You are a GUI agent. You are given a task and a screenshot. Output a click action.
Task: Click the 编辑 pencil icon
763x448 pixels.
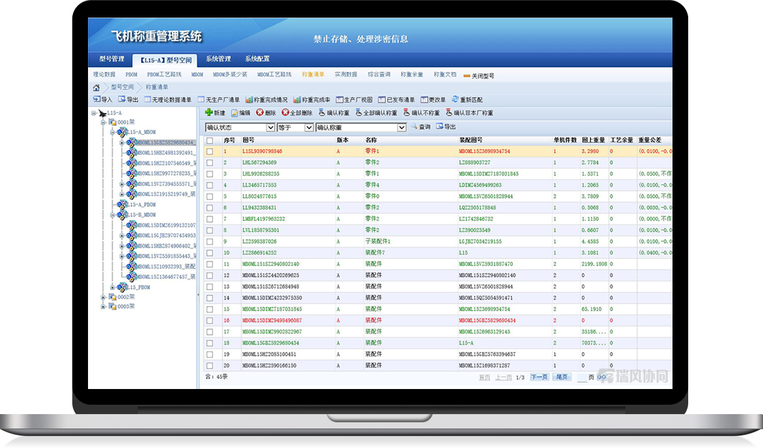click(234, 113)
